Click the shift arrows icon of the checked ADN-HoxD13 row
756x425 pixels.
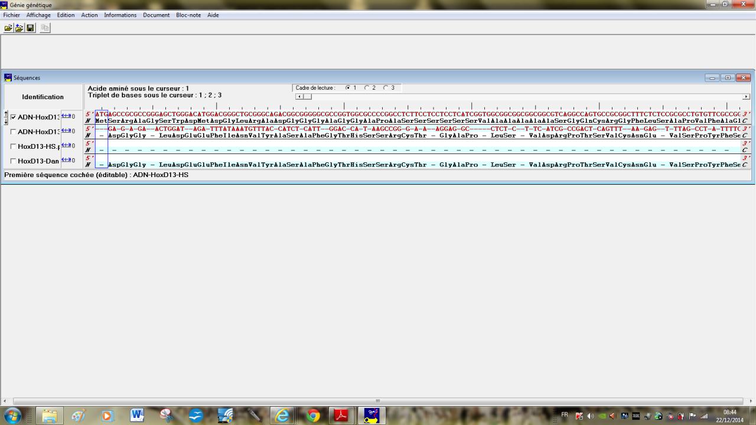point(66,116)
